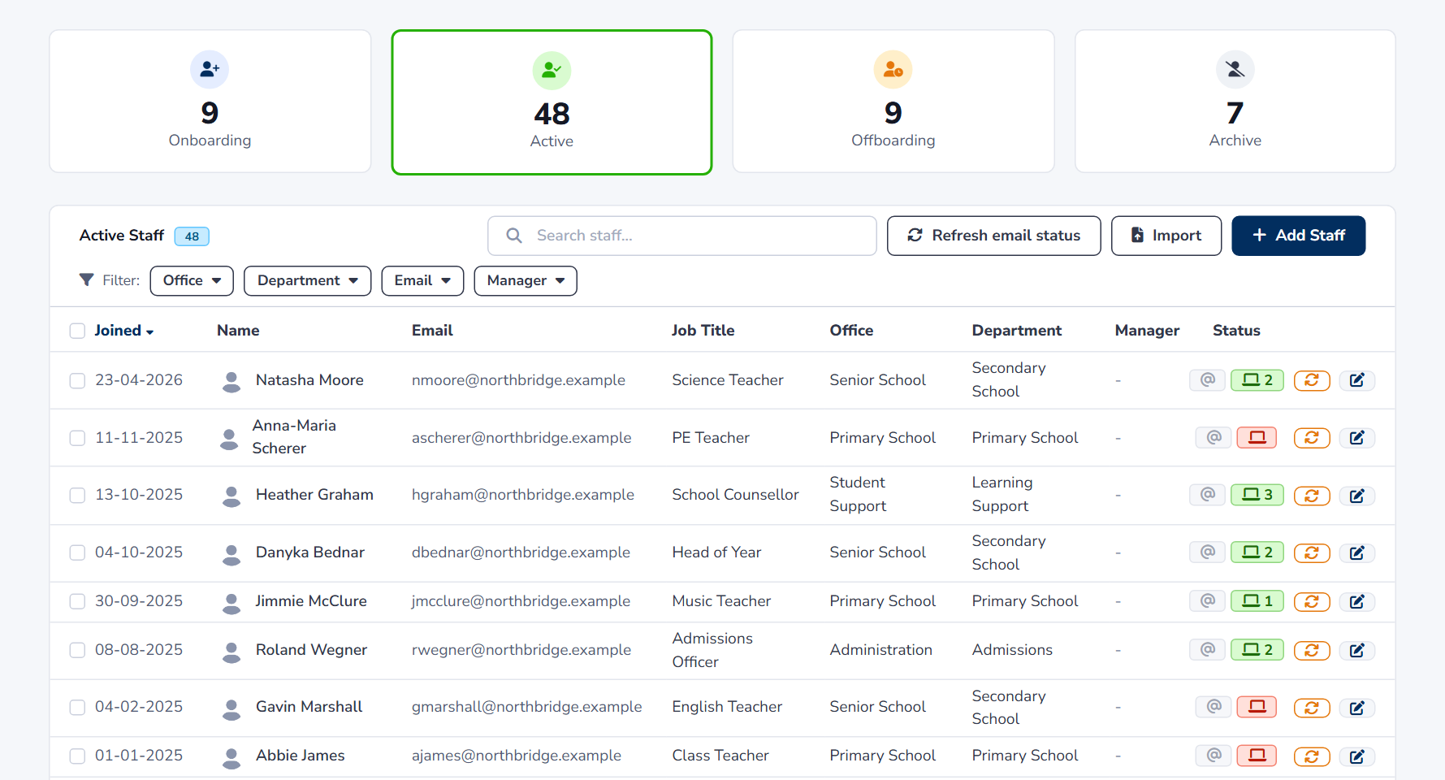Click the @ email icon for Anna-Maria Scherer
The height and width of the screenshot is (780, 1445).
coord(1214,438)
